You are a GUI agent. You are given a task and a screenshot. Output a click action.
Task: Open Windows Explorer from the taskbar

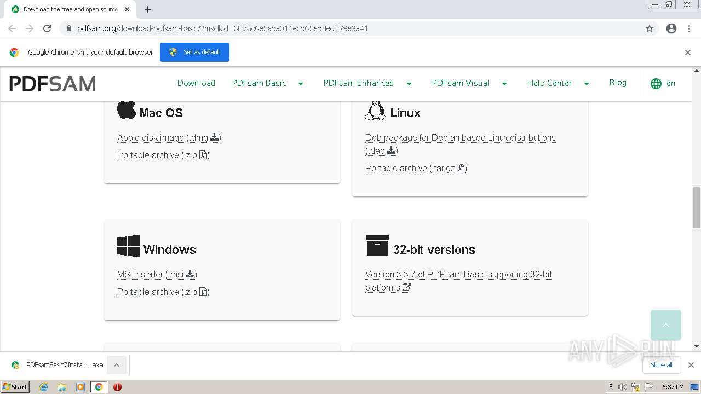tap(62, 387)
